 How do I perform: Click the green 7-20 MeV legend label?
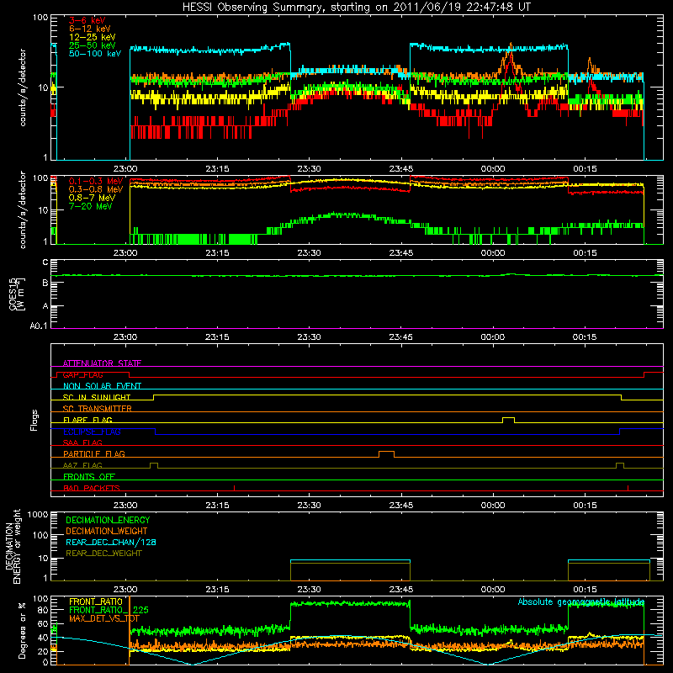(x=90, y=206)
